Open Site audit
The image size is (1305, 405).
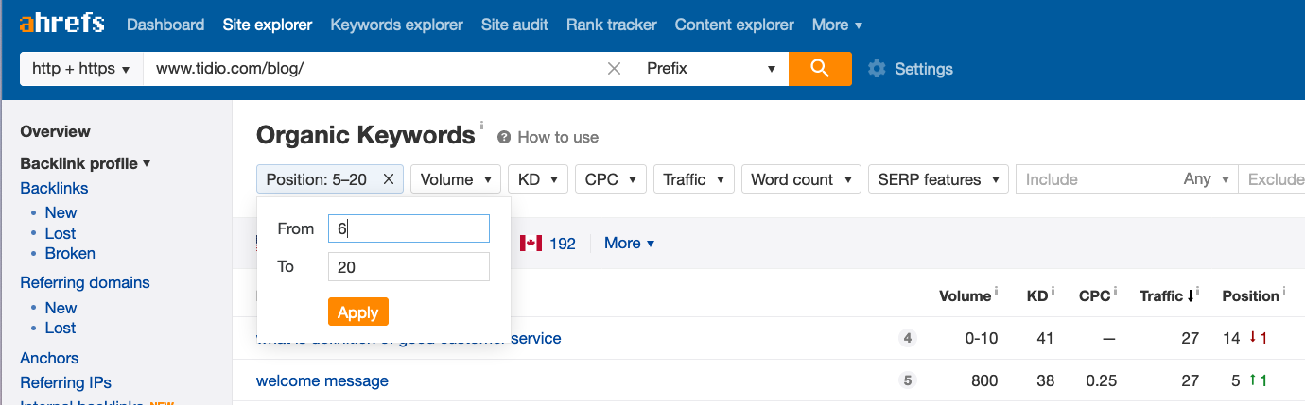point(514,25)
